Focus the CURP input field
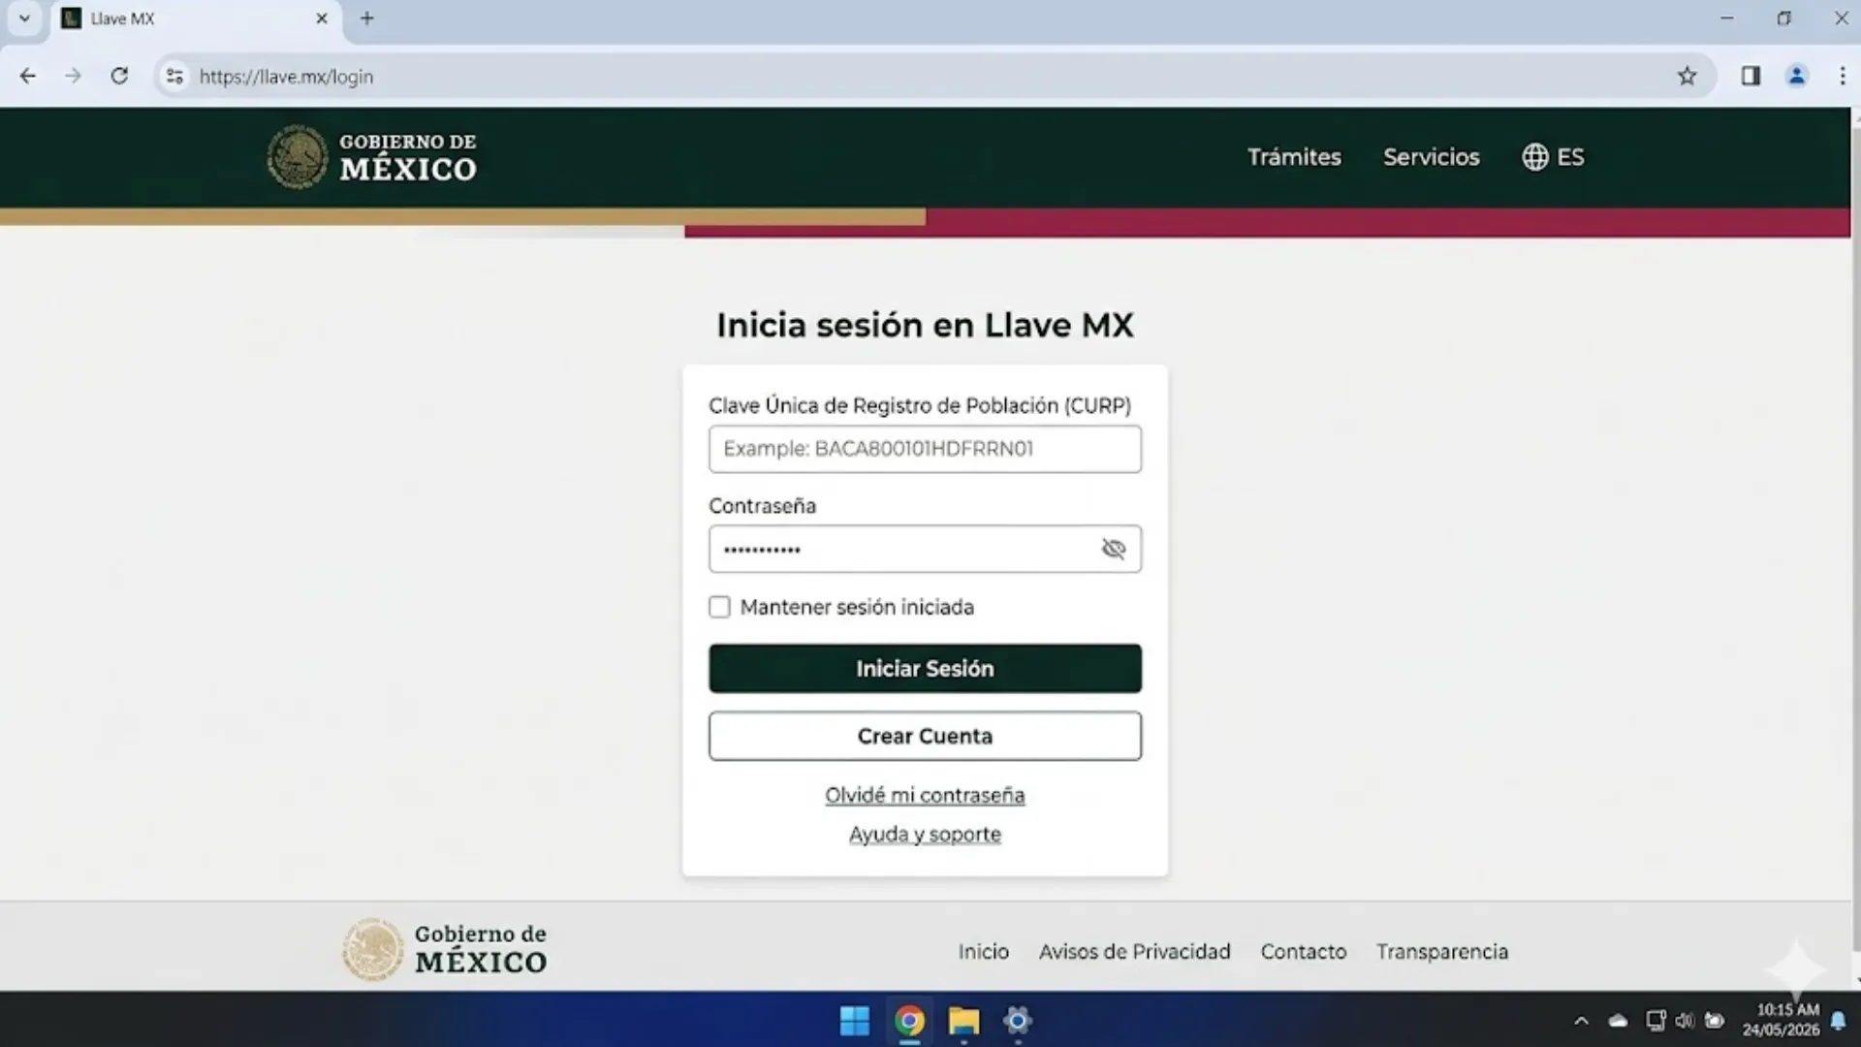The height and width of the screenshot is (1047, 1861). point(925,449)
